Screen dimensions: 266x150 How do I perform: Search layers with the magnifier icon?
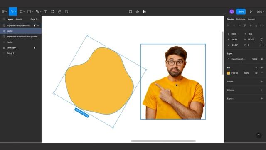tap(4, 19)
